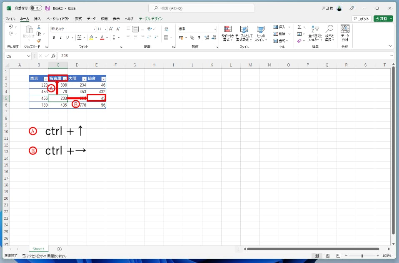
Task: Add a new sheet with plus icon
Action: [59, 249]
